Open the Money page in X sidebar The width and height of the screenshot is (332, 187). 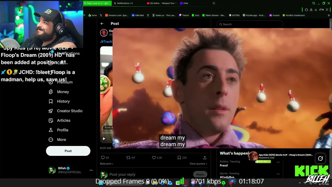point(59,92)
